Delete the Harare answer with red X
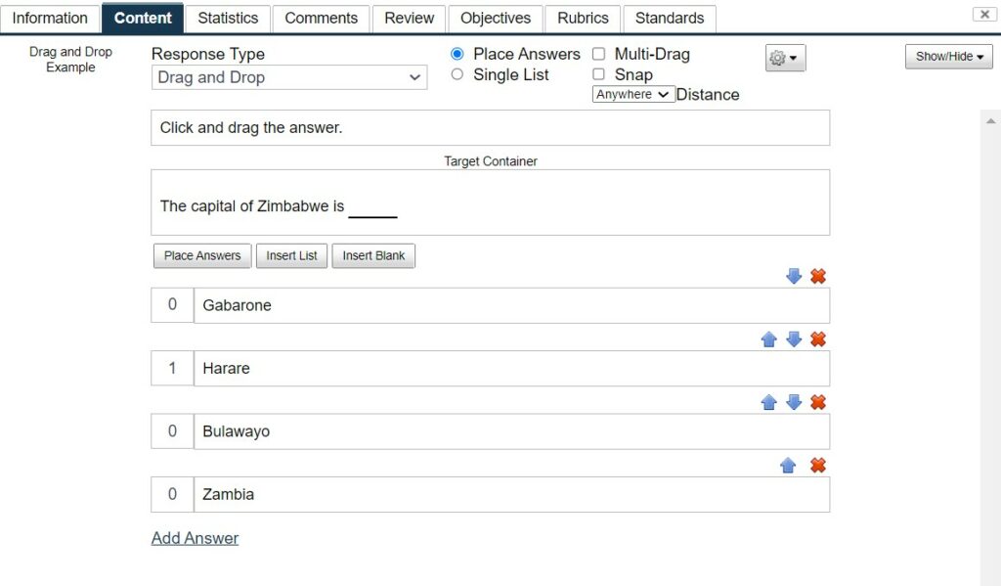This screenshot has width=1001, height=586. click(818, 339)
